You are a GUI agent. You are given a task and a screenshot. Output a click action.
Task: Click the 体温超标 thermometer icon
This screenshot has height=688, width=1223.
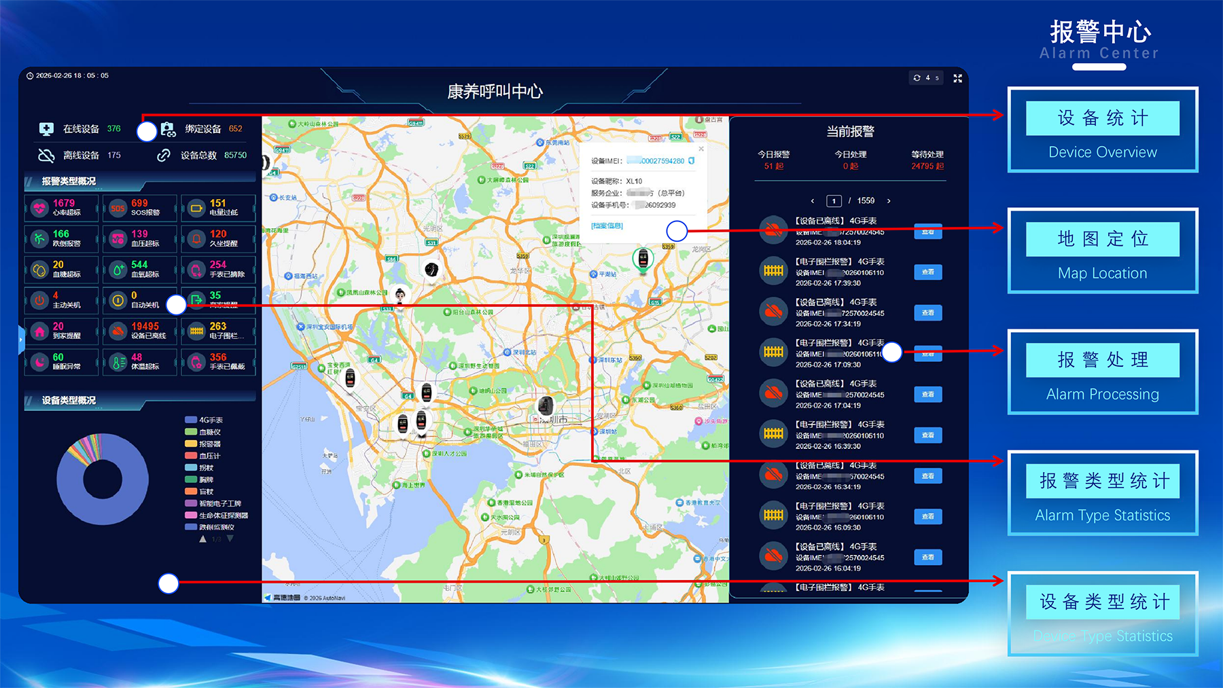coord(118,362)
